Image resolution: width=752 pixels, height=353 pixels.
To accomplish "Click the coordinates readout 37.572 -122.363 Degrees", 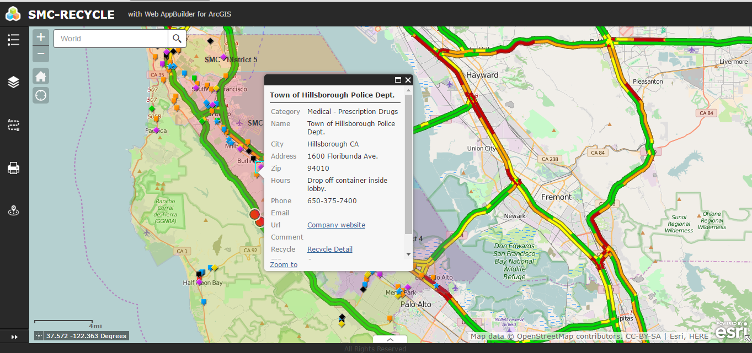I will pyautogui.click(x=86, y=336).
